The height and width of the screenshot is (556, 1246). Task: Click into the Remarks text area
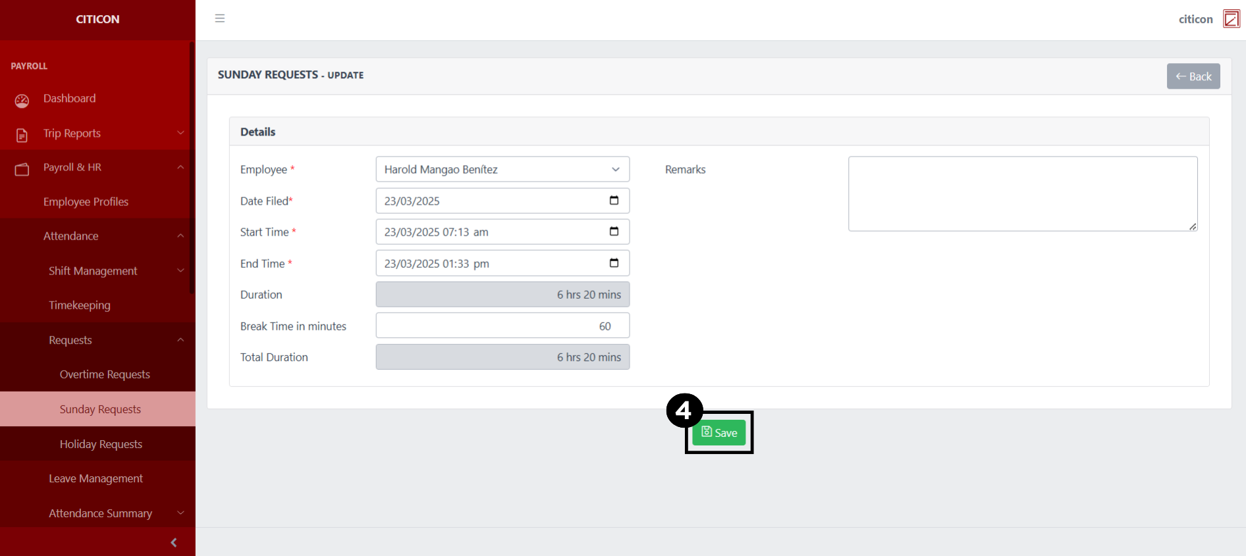[x=1022, y=193]
